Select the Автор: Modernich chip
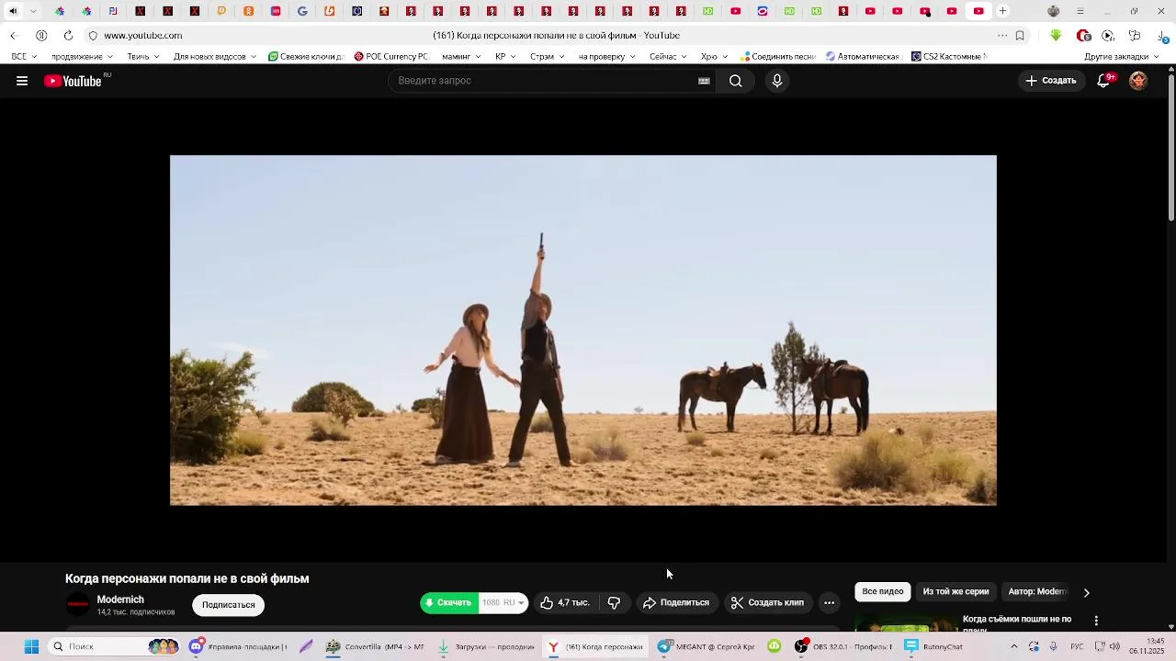 1037,592
